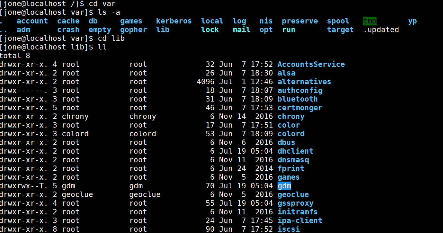Click the geoclue directory name
The height and width of the screenshot is (233, 443).
[293, 194]
